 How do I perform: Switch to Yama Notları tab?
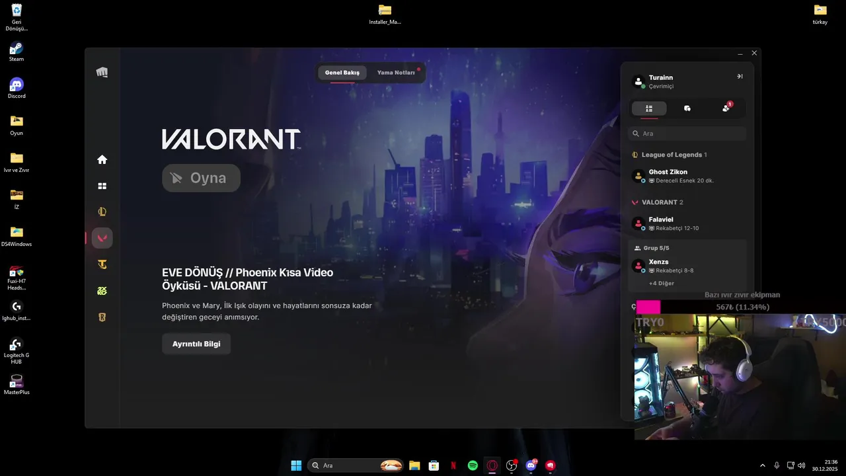pos(396,73)
